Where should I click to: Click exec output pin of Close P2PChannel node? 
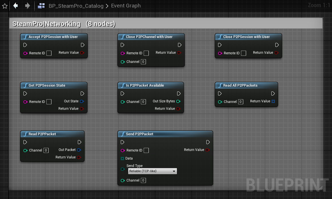pyautogui.click(x=179, y=45)
